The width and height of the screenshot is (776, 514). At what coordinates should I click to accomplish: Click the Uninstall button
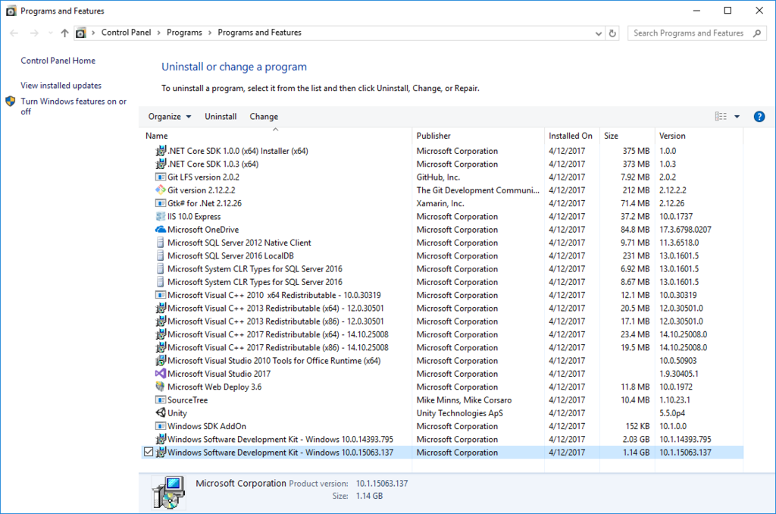221,116
